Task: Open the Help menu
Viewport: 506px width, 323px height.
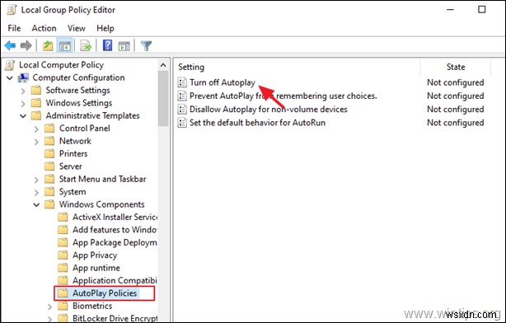Action: 105,28
